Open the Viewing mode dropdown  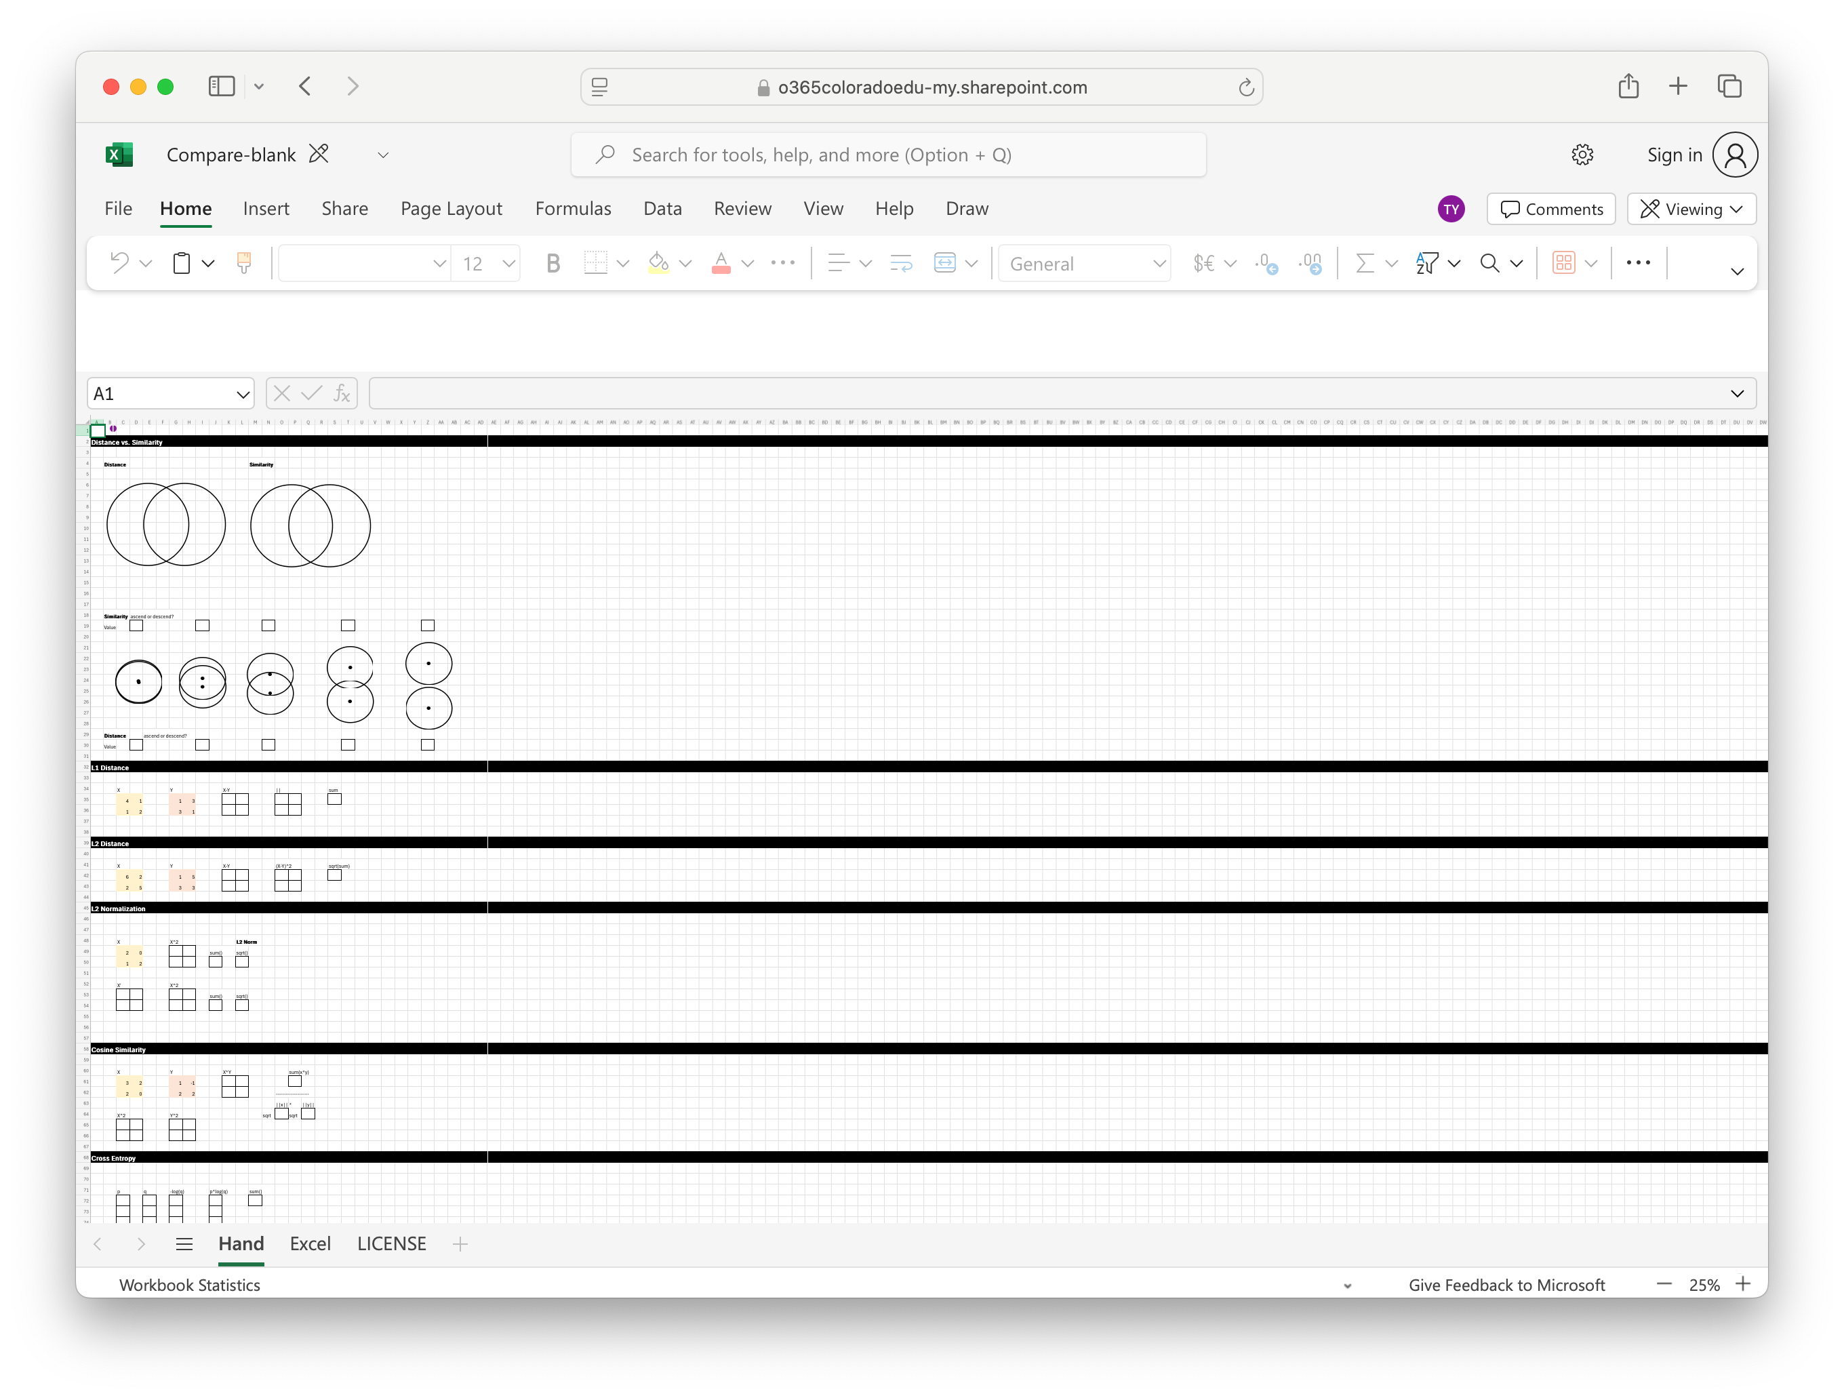(x=1691, y=209)
